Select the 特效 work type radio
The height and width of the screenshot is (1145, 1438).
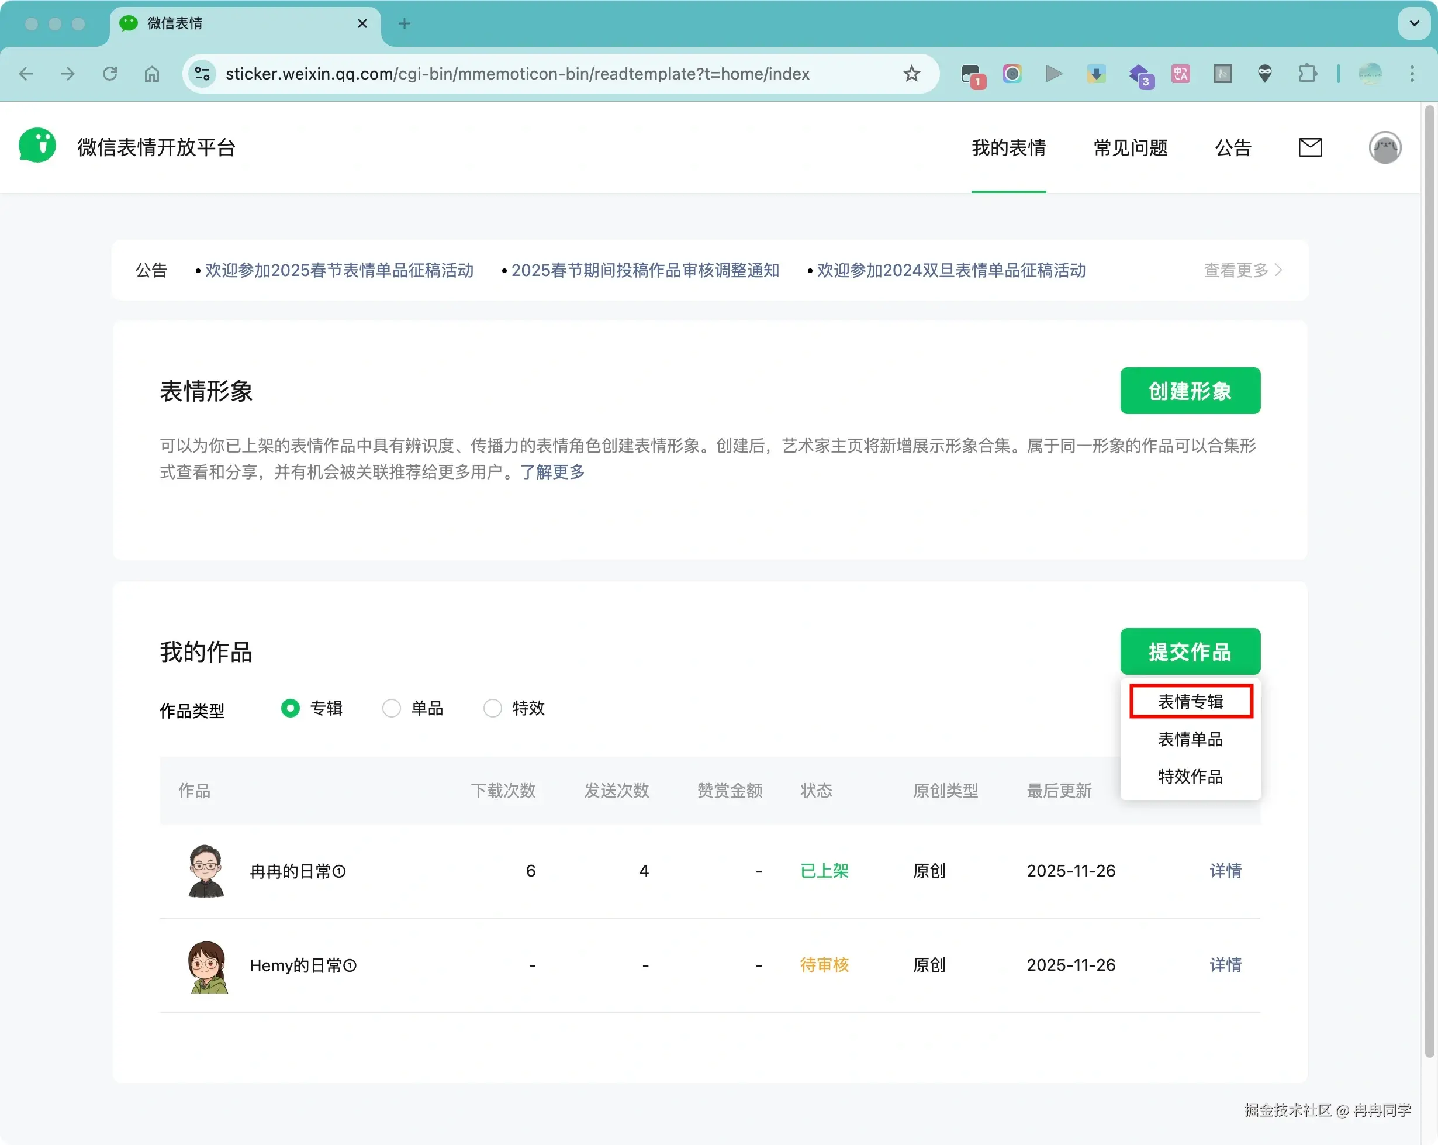[492, 708]
